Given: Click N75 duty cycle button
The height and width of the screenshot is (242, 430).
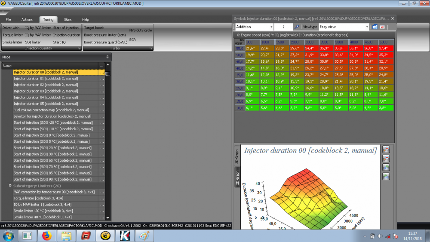Looking at the screenshot, I should (141, 31).
